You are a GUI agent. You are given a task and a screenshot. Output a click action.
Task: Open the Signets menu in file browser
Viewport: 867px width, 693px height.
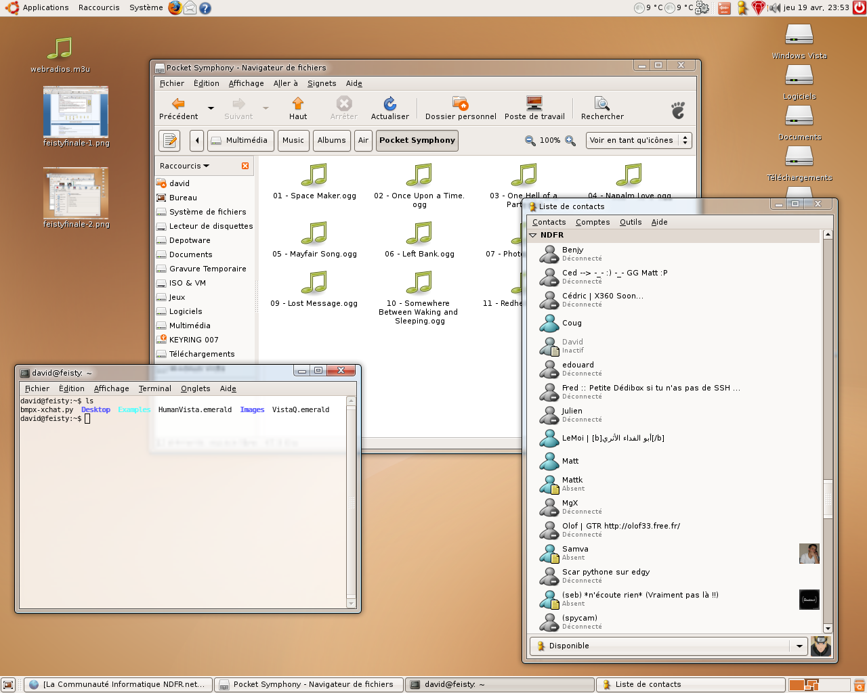tap(321, 83)
